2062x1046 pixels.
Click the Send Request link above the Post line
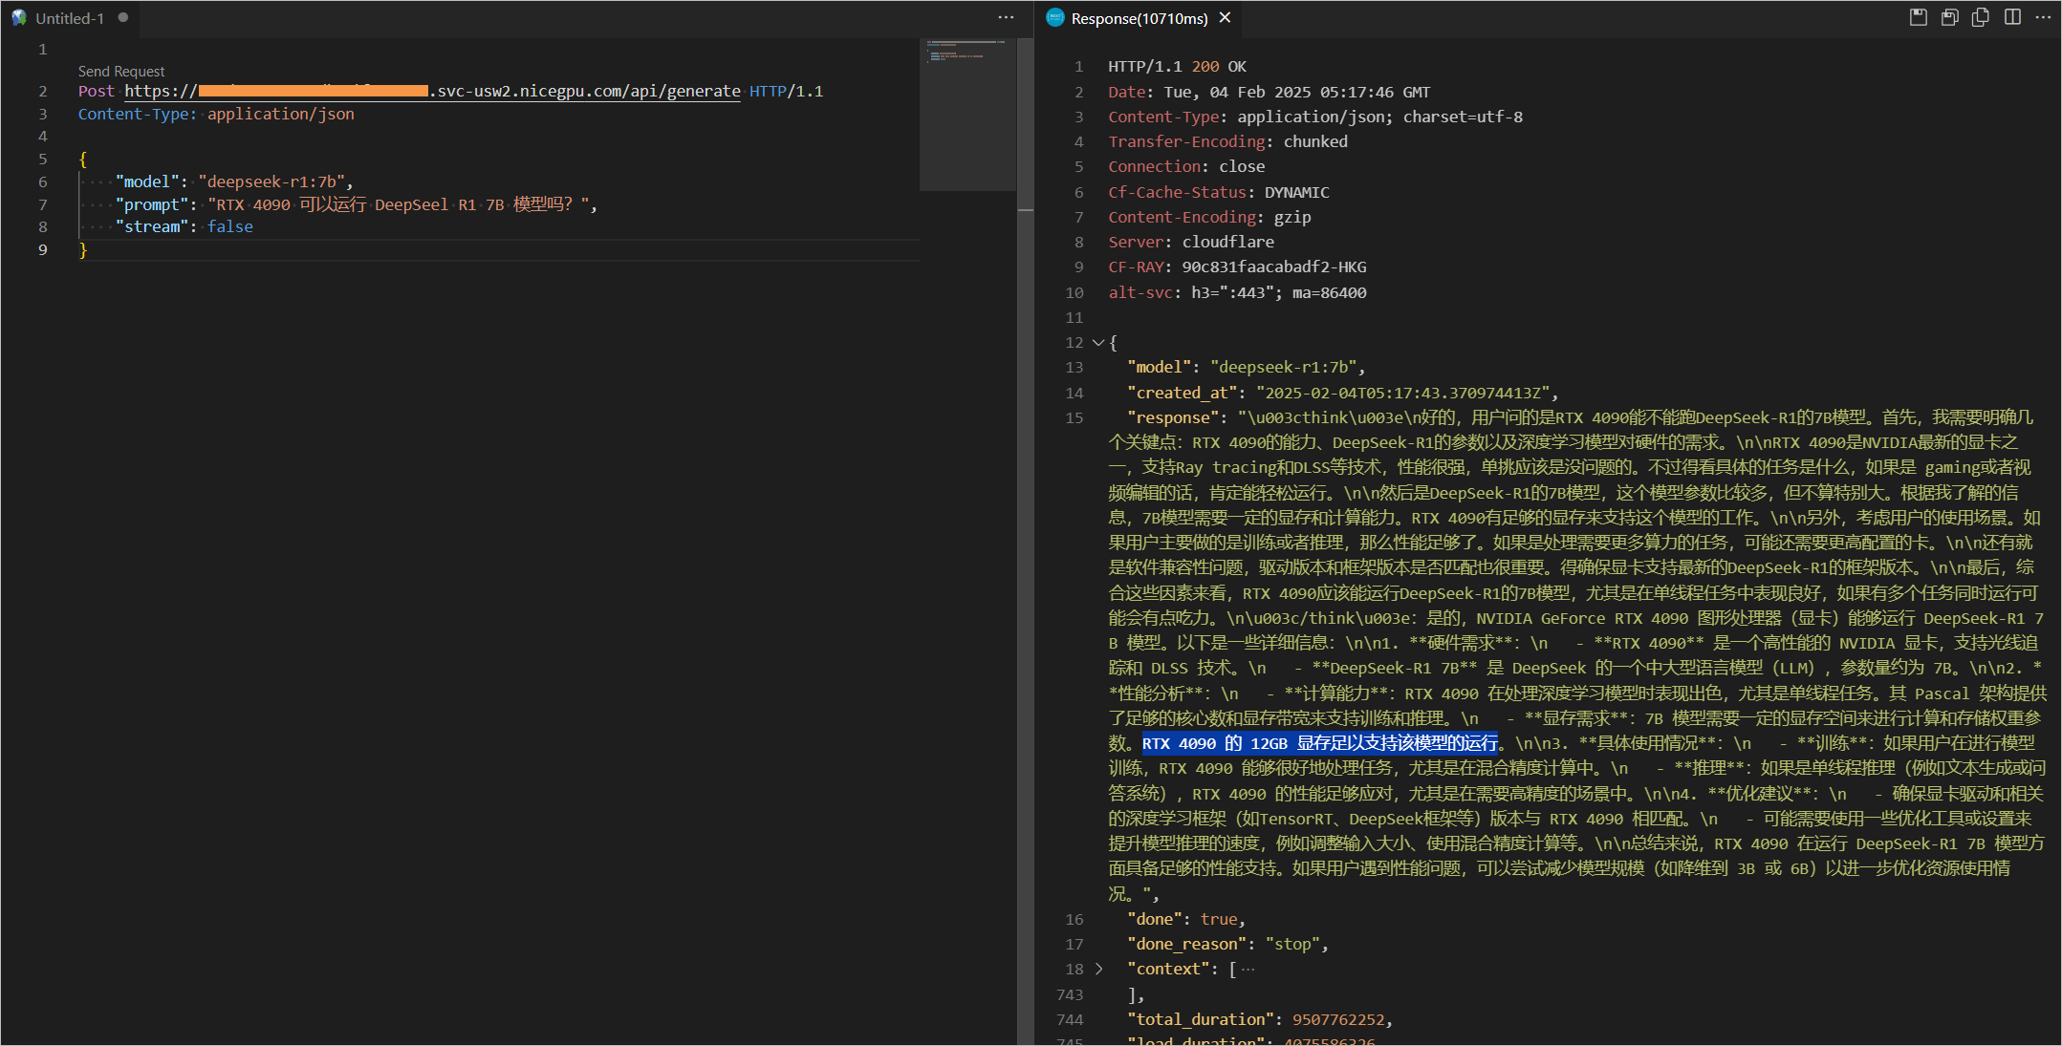point(121,72)
